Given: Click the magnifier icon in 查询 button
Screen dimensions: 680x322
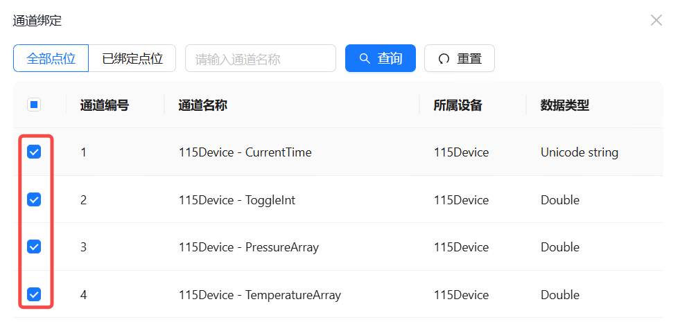Looking at the screenshot, I should [x=365, y=59].
